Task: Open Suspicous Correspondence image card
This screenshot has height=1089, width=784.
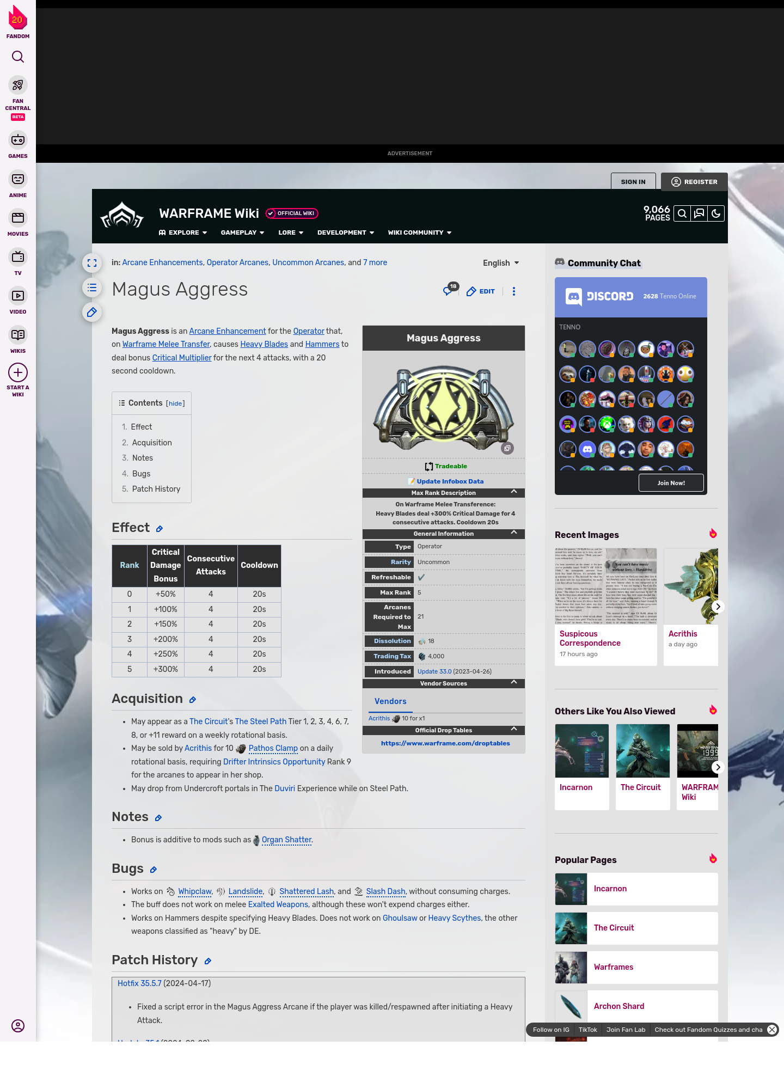Action: (x=606, y=607)
